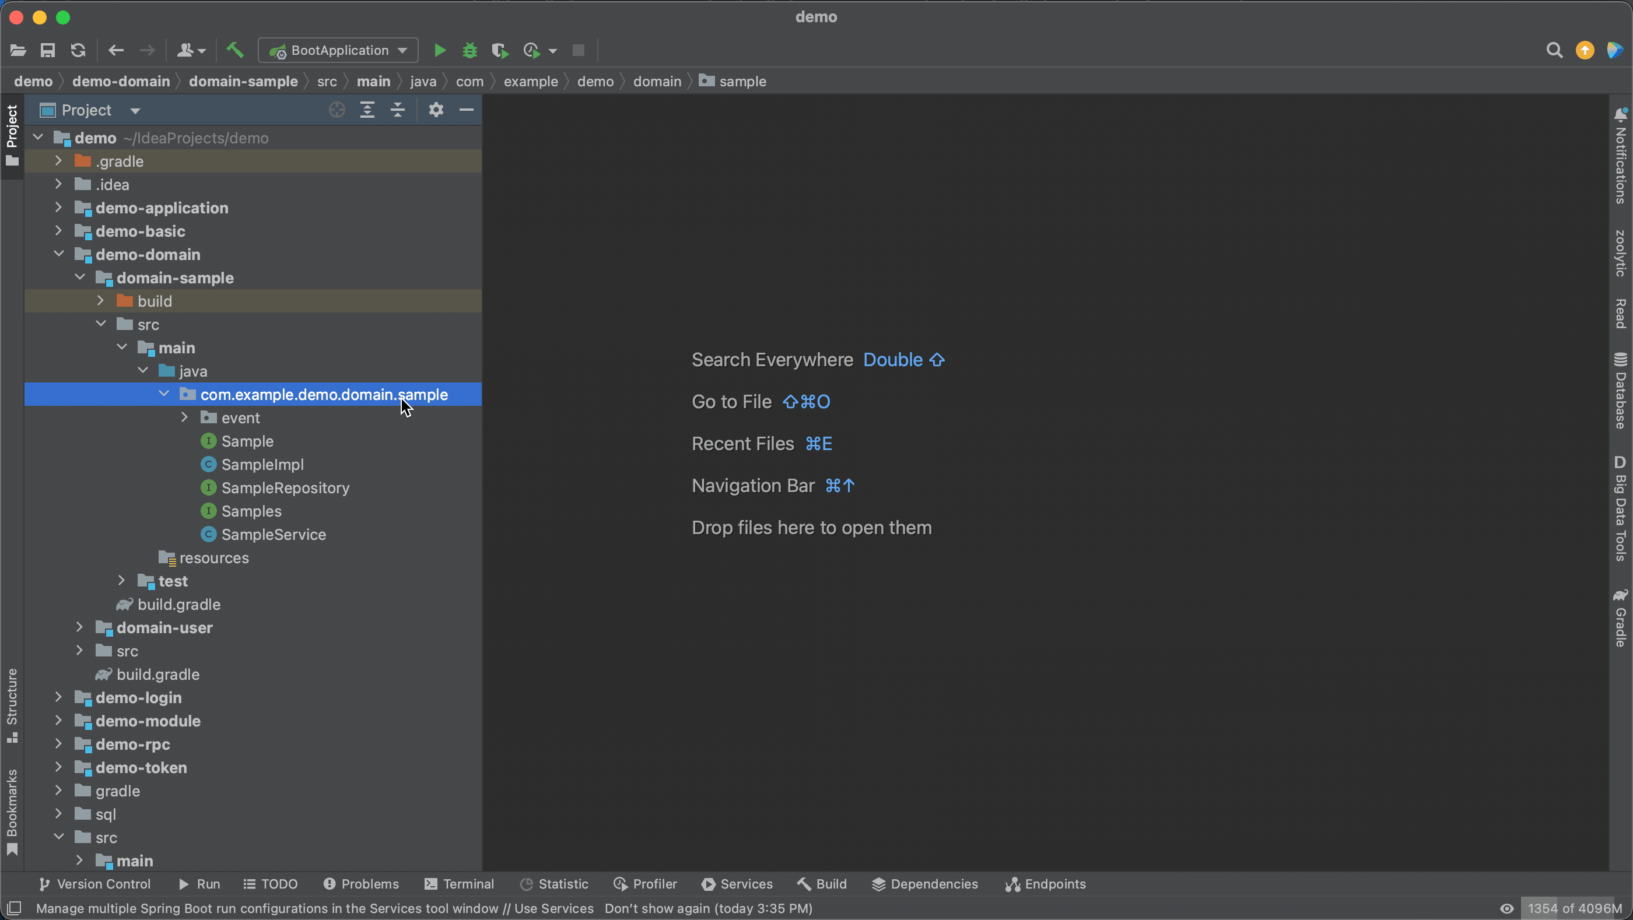Click the eye icon in status bar

[1507, 908]
